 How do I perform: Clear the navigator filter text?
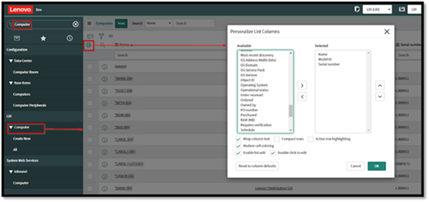76,24
